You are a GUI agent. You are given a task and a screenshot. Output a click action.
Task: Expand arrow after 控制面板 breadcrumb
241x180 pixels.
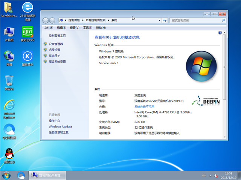(83, 20)
